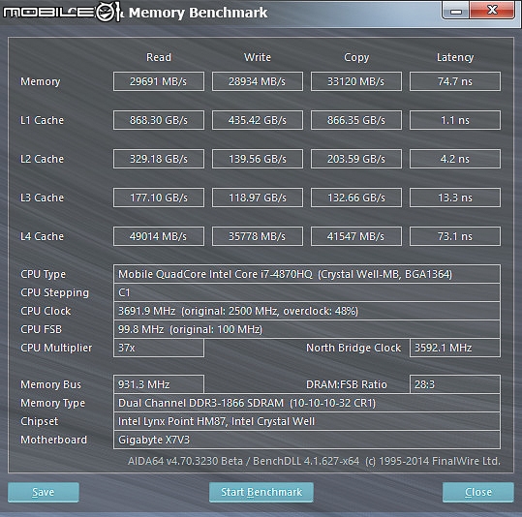Screen dimensions: 522x517
Task: Select L1 Cache Write 435.42 GB/s
Action: (x=258, y=120)
